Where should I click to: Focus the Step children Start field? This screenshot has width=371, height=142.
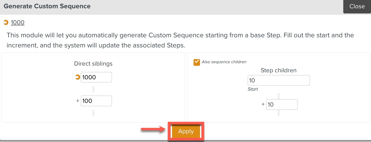pos(279,80)
